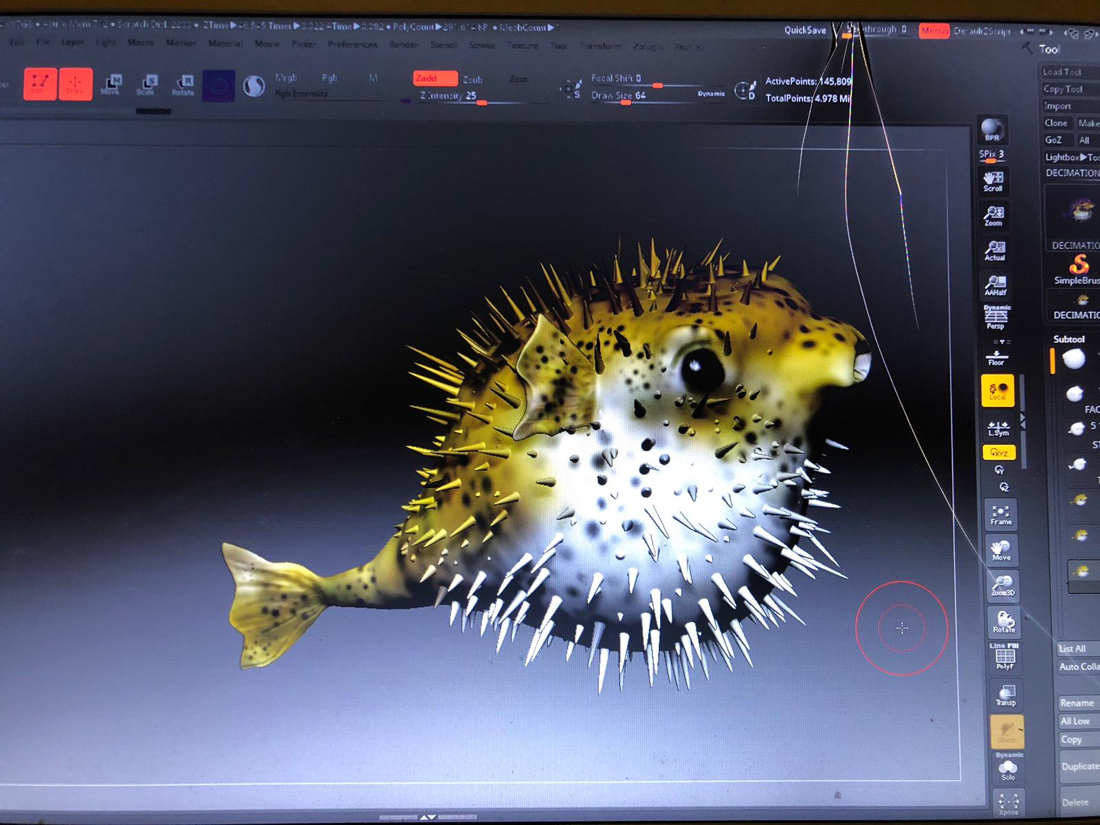Click Load Tool button
Screen dimensions: 1100x825
(1071, 71)
